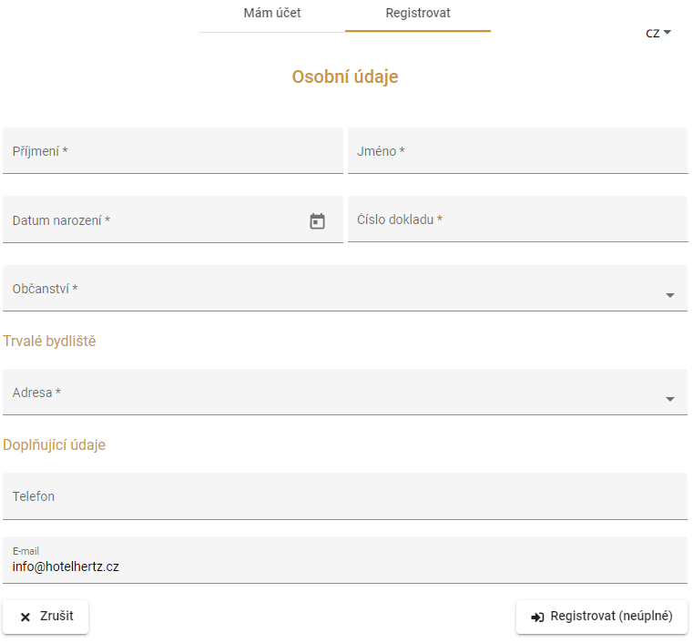Click Registrovat (neúplné) button
This screenshot has width=693, height=643.
(602, 617)
